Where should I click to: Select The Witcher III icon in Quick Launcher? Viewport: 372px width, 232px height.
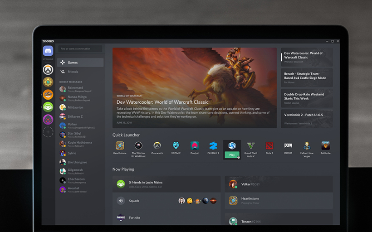point(138,145)
